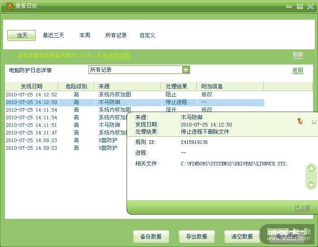The width and height of the screenshot is (318, 247).
Task: Click the 导出数据 button
Action: (x=196, y=236)
